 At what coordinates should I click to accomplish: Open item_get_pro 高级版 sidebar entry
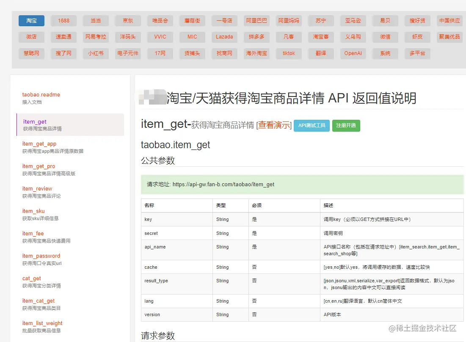pos(49,170)
